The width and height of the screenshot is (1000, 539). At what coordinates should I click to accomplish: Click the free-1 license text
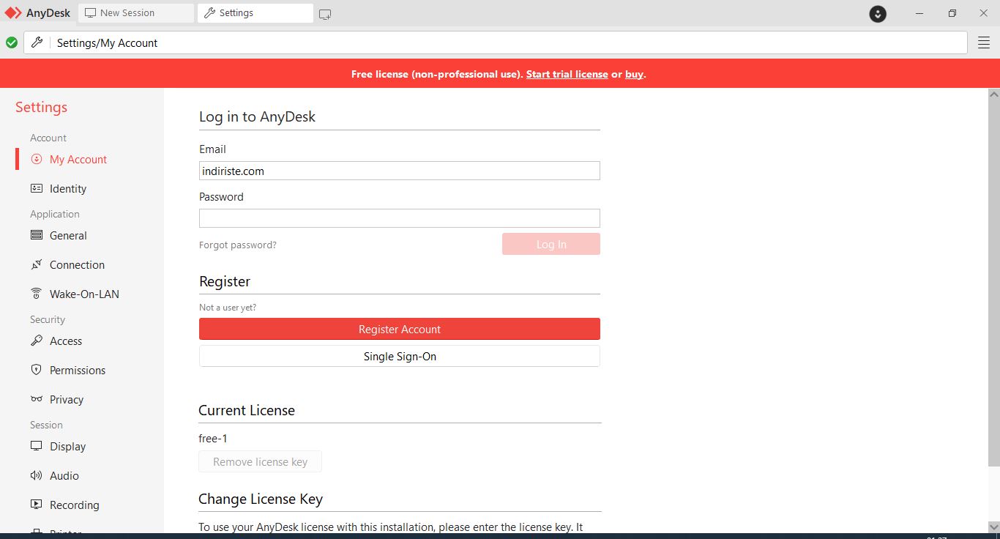point(213,438)
